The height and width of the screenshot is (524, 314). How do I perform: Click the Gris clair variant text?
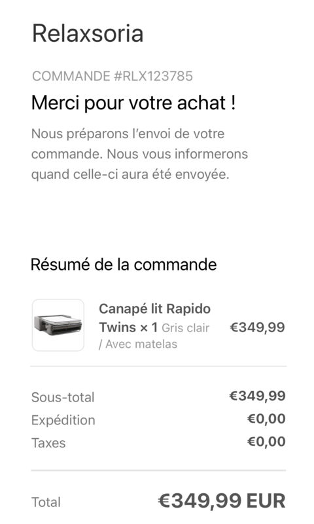[x=186, y=328]
